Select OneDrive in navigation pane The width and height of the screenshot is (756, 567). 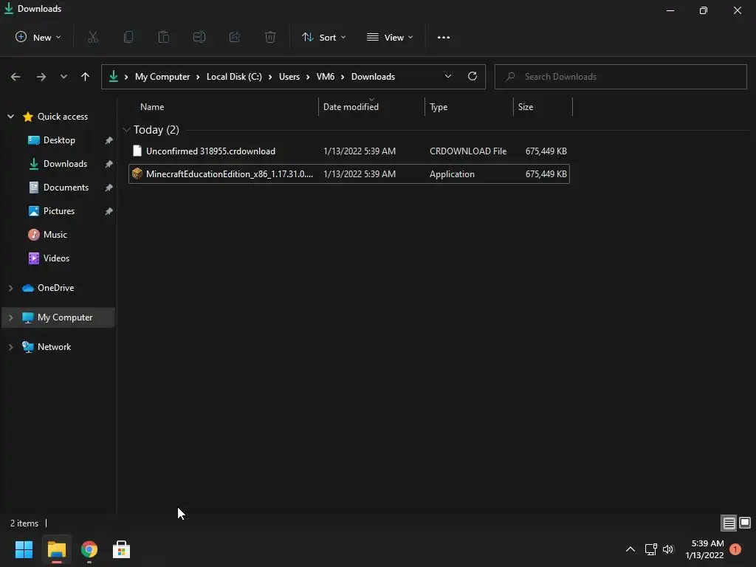click(x=55, y=288)
